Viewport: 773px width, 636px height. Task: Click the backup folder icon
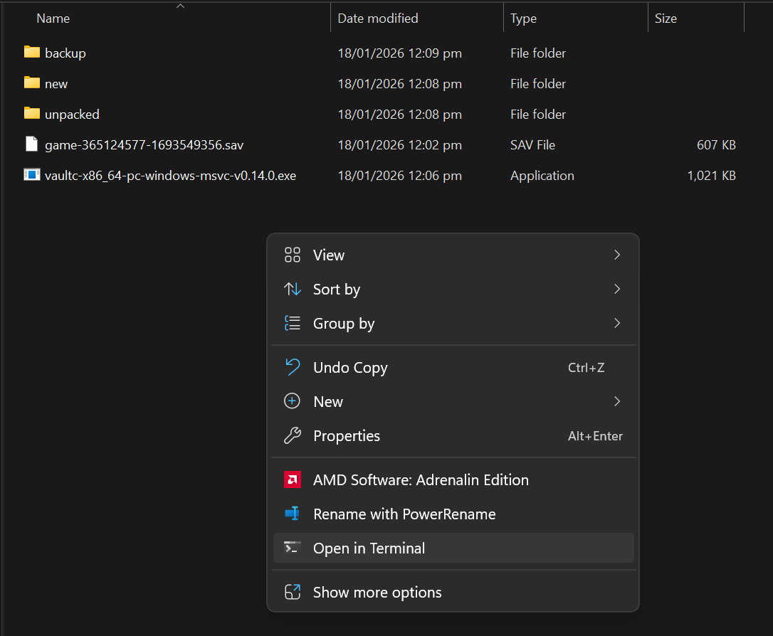click(31, 53)
